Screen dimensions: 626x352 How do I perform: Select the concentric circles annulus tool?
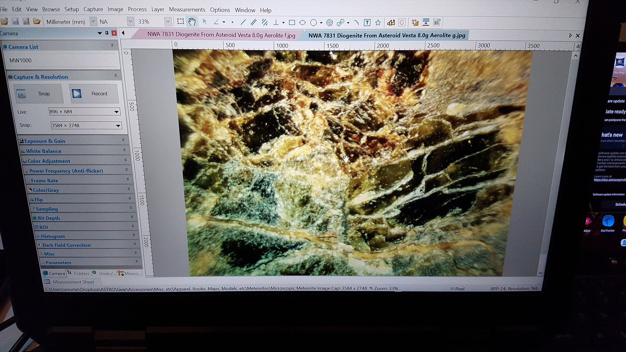(329, 22)
